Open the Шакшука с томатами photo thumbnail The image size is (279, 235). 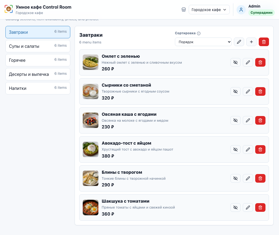point(91,207)
